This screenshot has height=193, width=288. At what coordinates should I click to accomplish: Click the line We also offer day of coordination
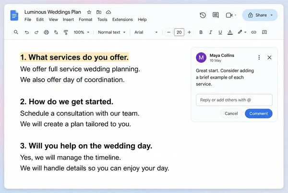[72, 80]
